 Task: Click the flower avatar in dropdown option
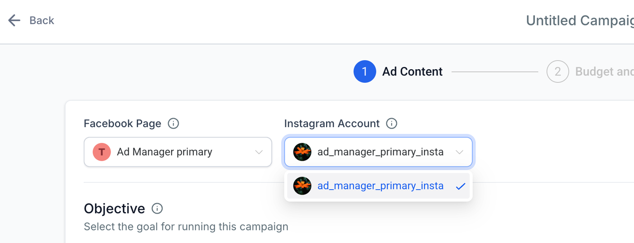tap(302, 186)
